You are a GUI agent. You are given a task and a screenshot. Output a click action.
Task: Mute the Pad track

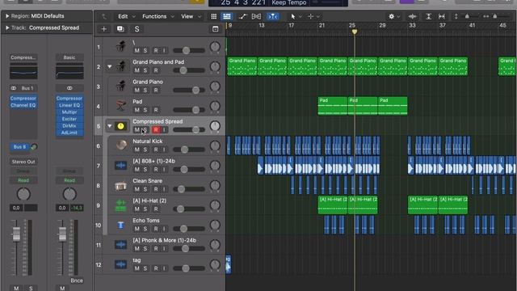click(137, 110)
